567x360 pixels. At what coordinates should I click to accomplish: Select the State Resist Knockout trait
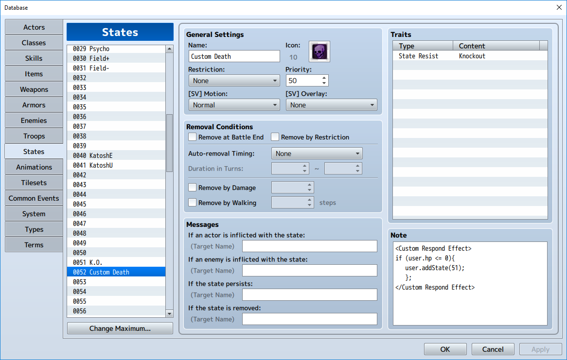pos(470,56)
